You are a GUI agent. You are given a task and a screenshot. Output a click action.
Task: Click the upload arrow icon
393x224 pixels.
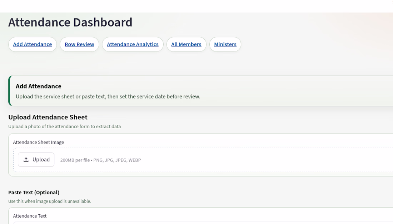coord(26,160)
